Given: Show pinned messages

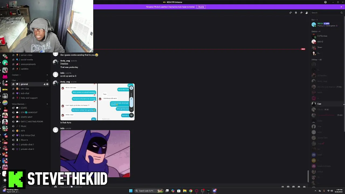Looking at the screenshot, I should coord(301,13).
